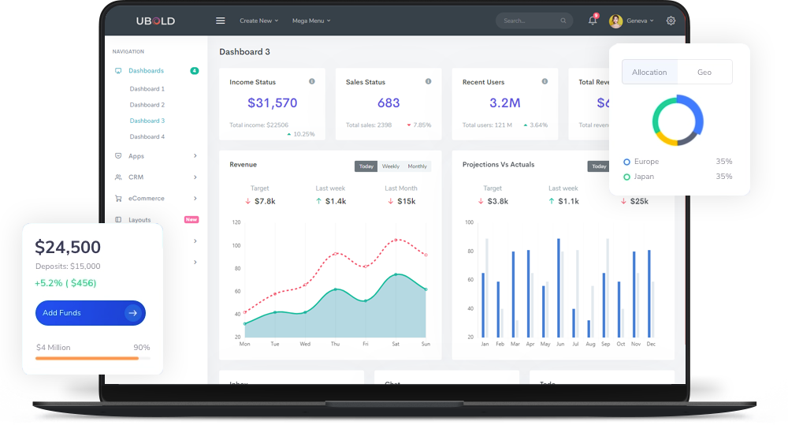Click the search magnifier icon
This screenshot has height=425, width=788.
pos(563,21)
